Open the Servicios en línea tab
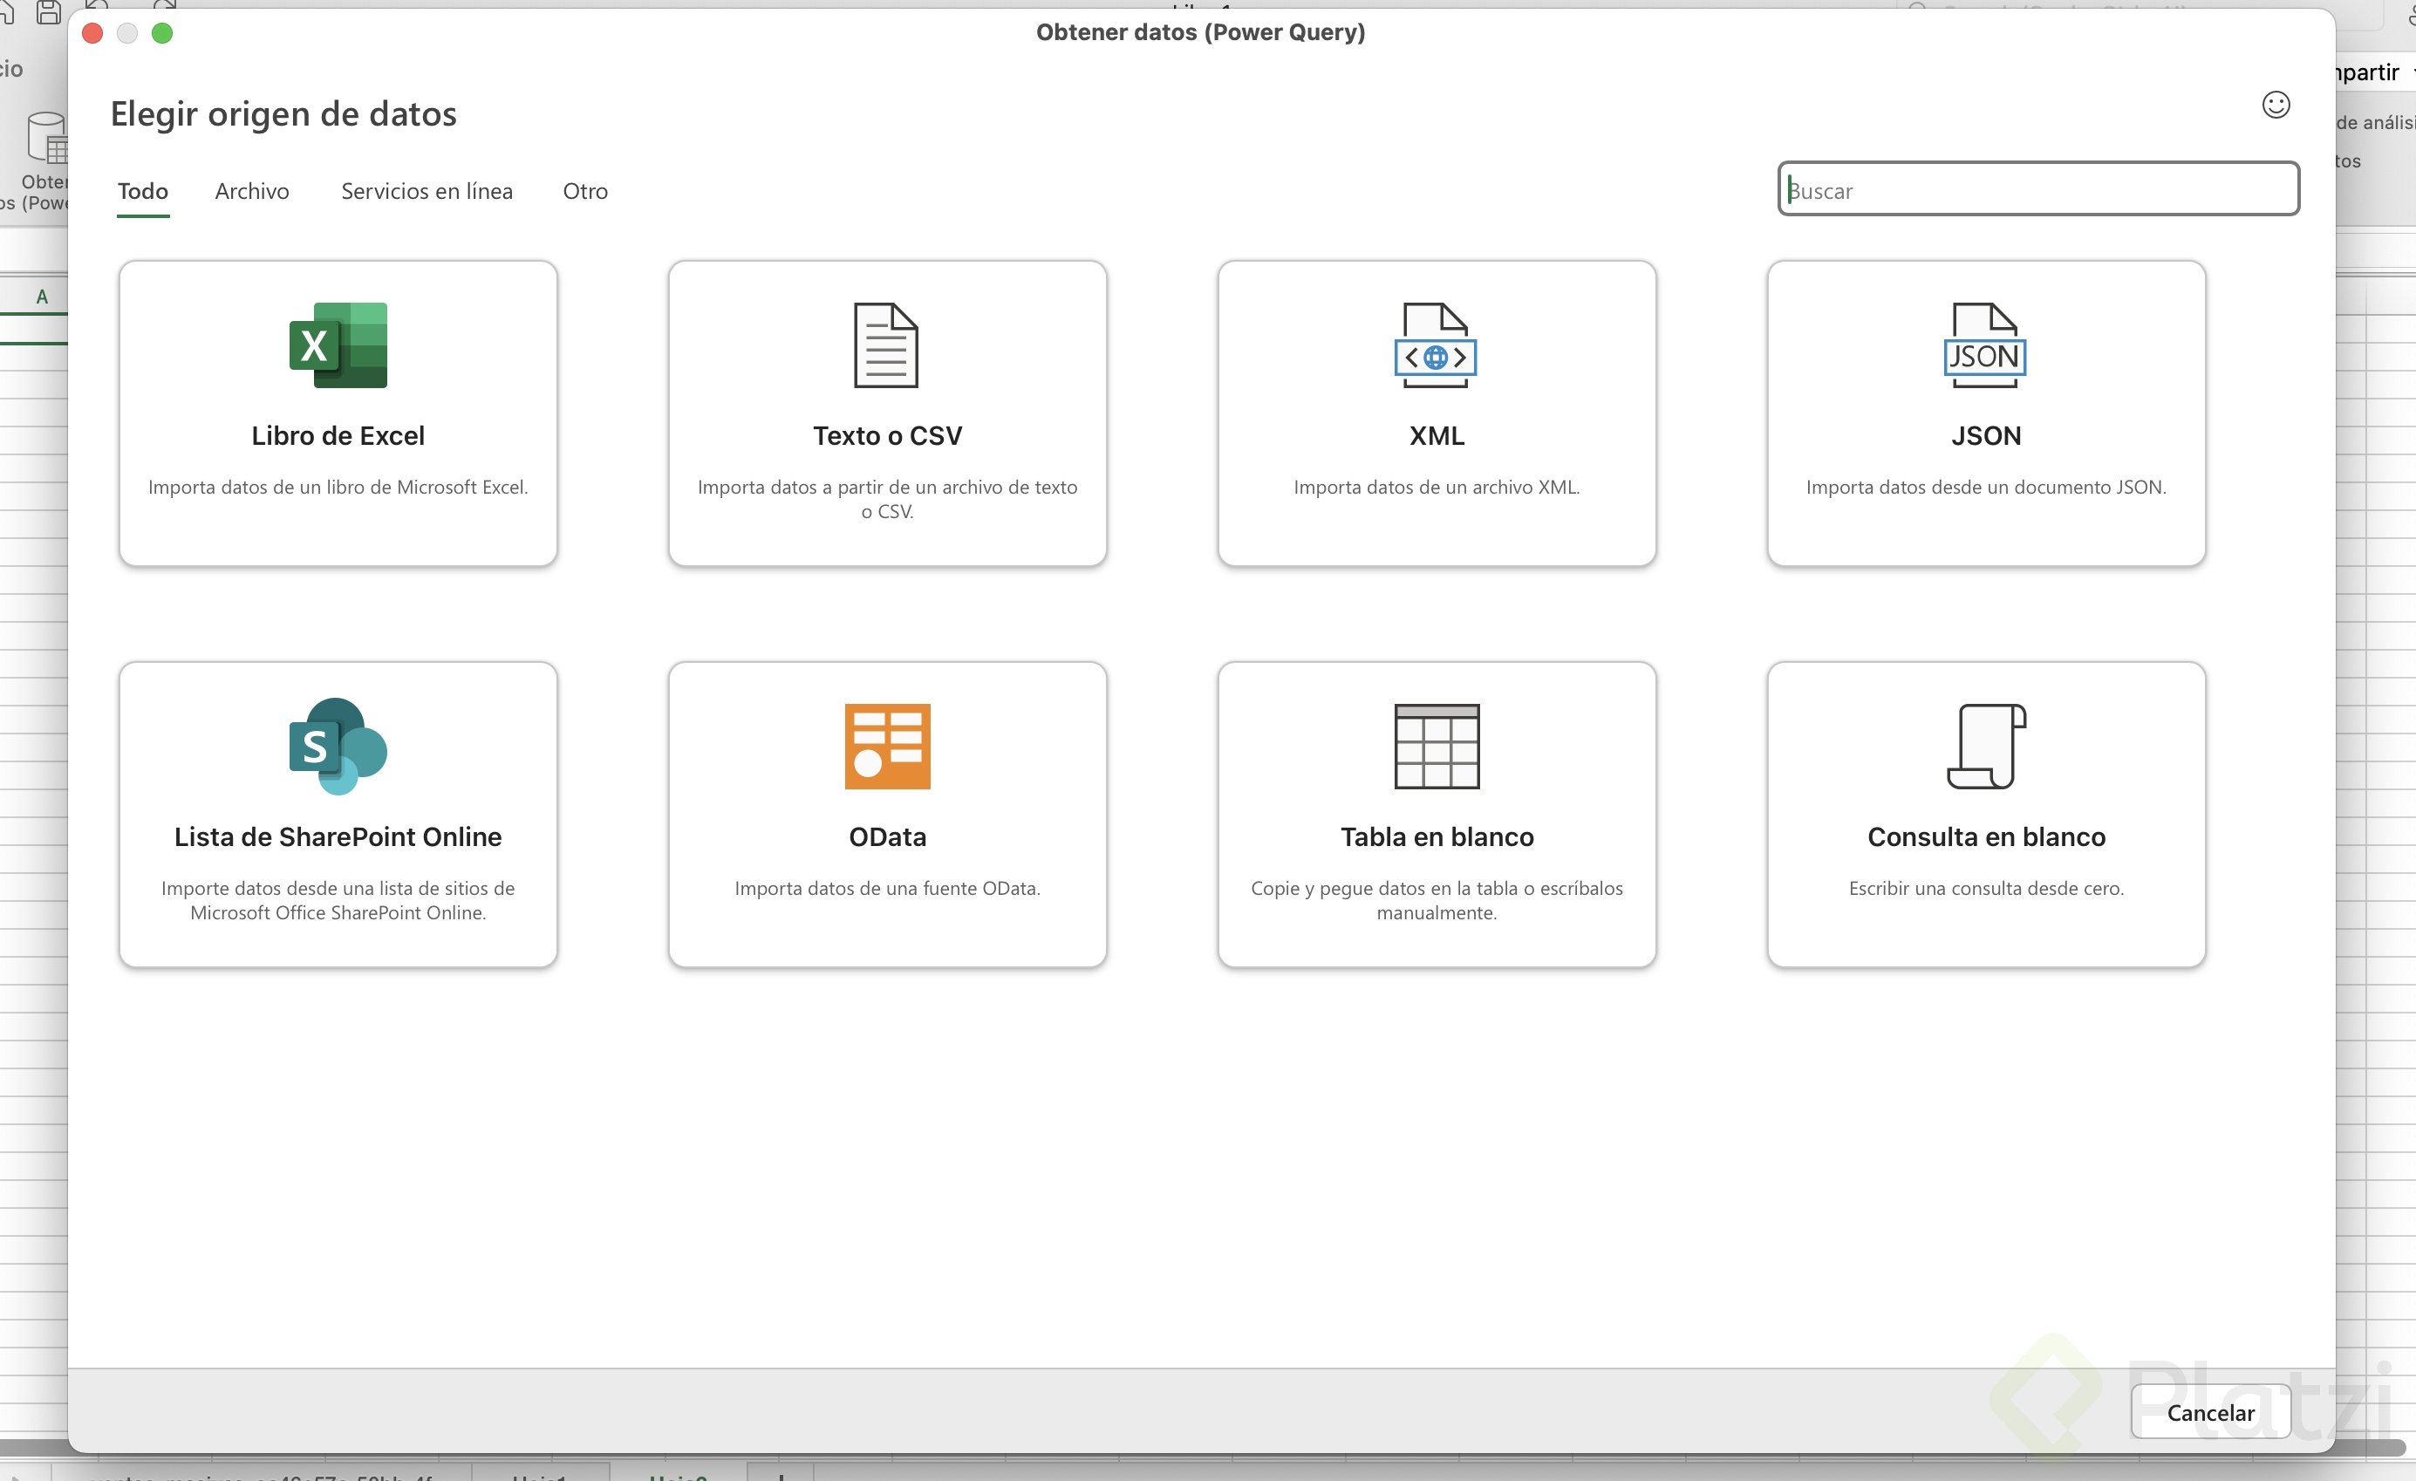The image size is (2416, 1481). tap(427, 191)
